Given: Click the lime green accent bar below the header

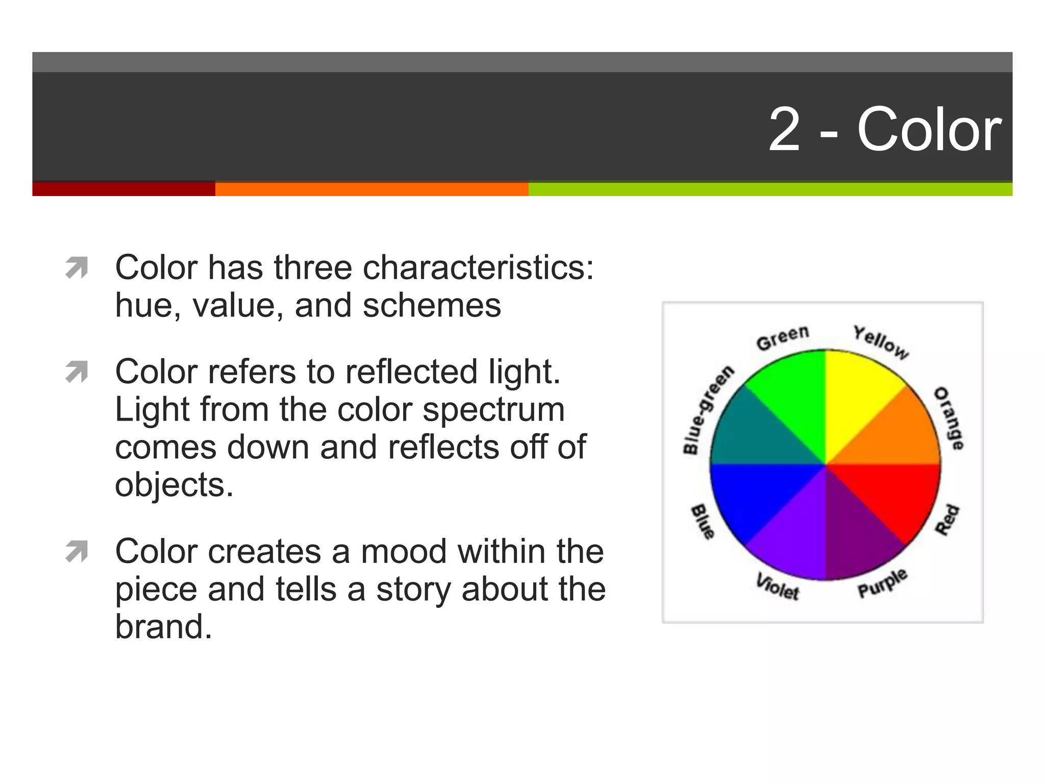Looking at the screenshot, I should (x=770, y=189).
